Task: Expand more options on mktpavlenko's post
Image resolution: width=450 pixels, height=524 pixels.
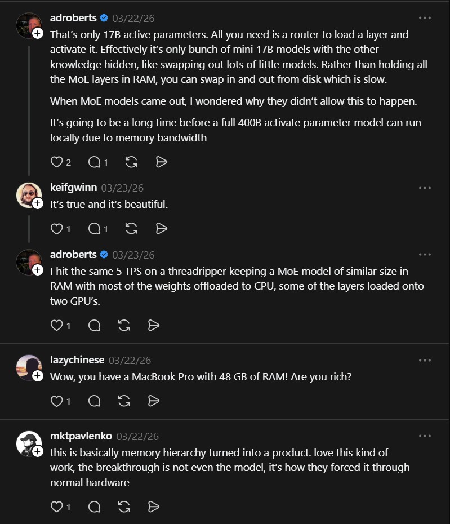Action: tap(425, 436)
